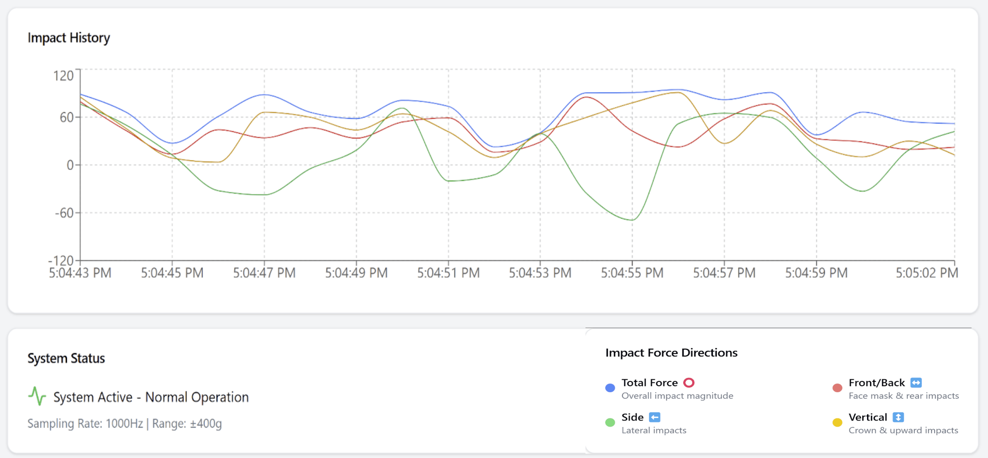This screenshot has height=458, width=988.
Task: Click the System Active - Normal Operation text
Action: [151, 397]
